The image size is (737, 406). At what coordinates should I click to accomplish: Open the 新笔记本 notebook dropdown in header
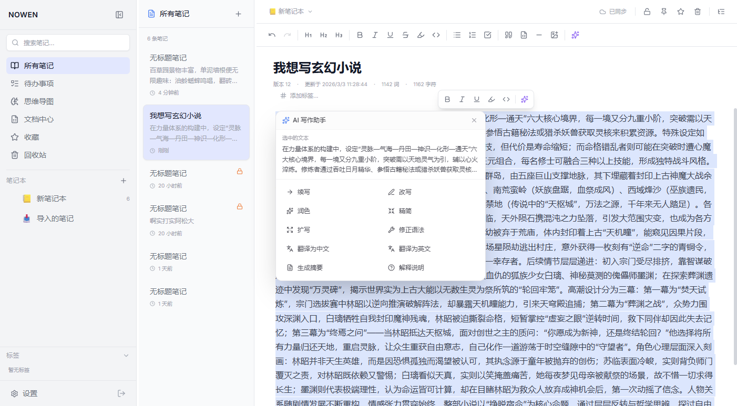291,12
